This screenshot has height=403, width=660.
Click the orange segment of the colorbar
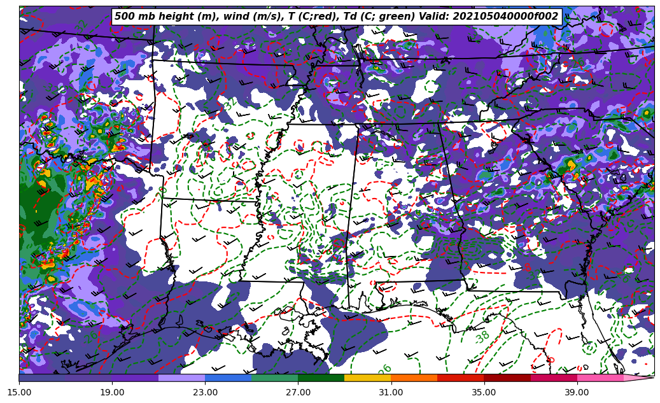pyautogui.click(x=414, y=378)
